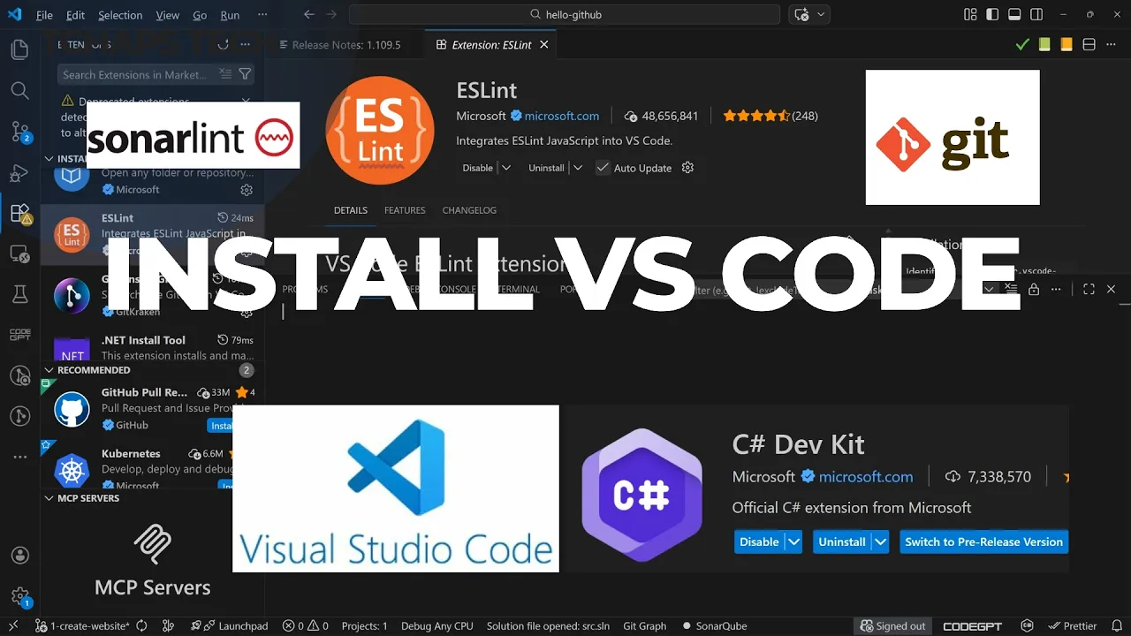Collapse the INSTALLED extensions section
The image size is (1131, 636).
[49, 159]
